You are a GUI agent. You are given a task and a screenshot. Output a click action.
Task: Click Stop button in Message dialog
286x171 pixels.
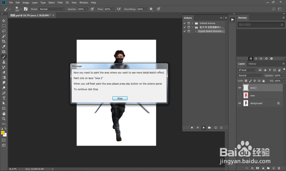coord(120,98)
